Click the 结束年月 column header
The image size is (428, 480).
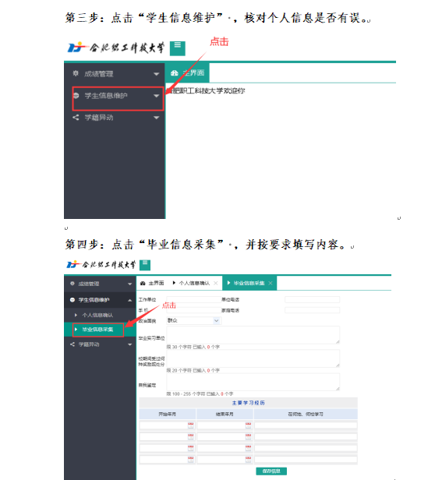coord(225,414)
